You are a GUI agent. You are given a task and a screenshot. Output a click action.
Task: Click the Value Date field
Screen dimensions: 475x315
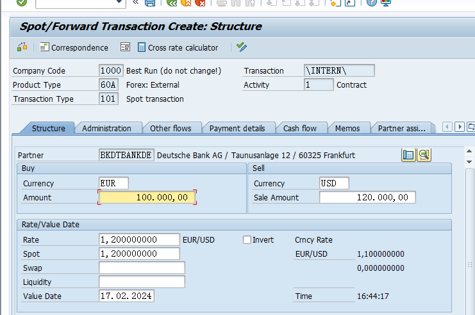(x=126, y=296)
